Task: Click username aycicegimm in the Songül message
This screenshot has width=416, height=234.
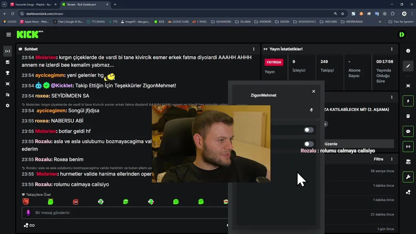Action: 51,110
